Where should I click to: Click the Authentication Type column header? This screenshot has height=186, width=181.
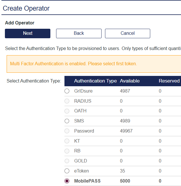95,81
